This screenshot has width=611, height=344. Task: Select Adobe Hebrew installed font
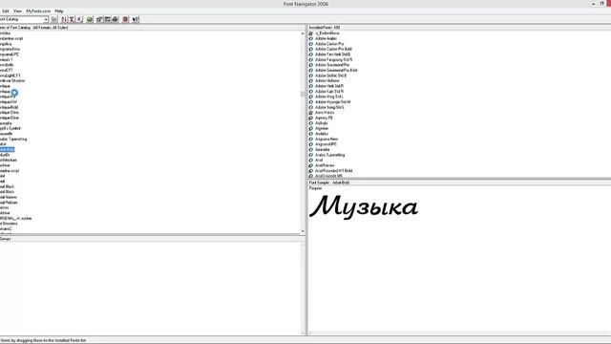pos(327,80)
